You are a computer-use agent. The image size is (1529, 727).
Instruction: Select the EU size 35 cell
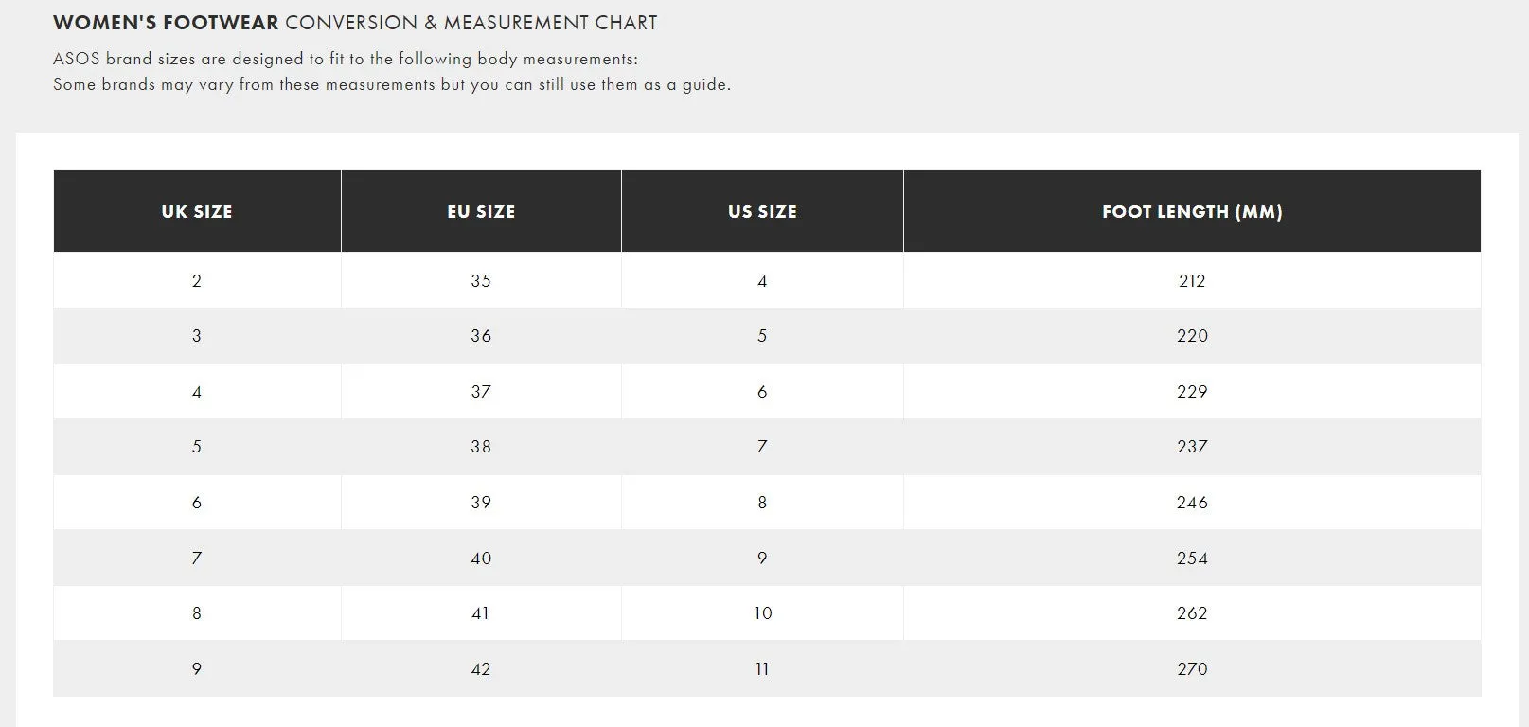point(481,280)
